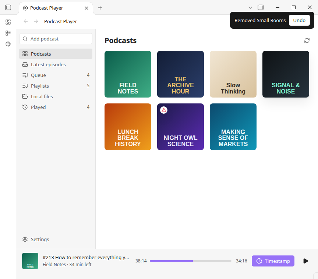
Task: Click the Field Notes · 34 min left subtitle
Action: (x=67, y=265)
